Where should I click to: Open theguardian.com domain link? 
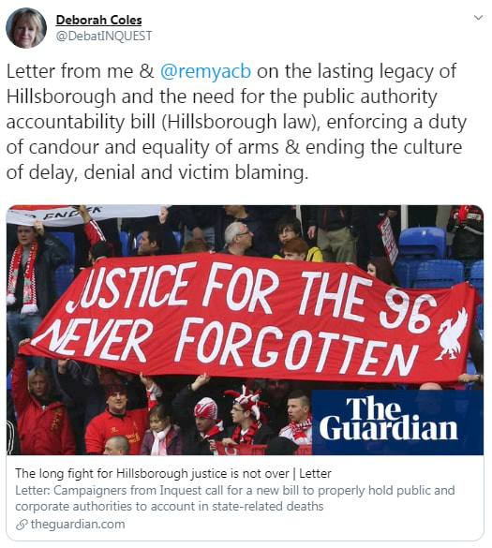click(x=78, y=524)
